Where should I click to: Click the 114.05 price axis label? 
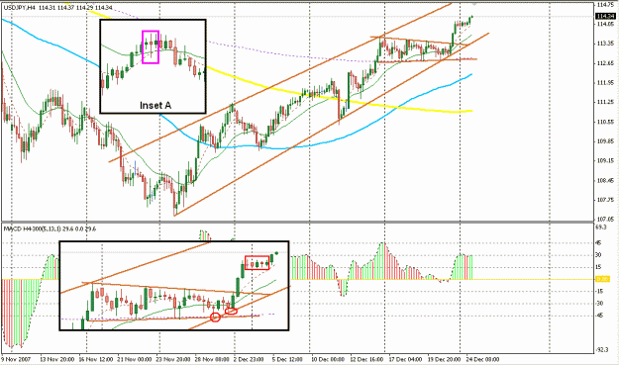point(605,24)
